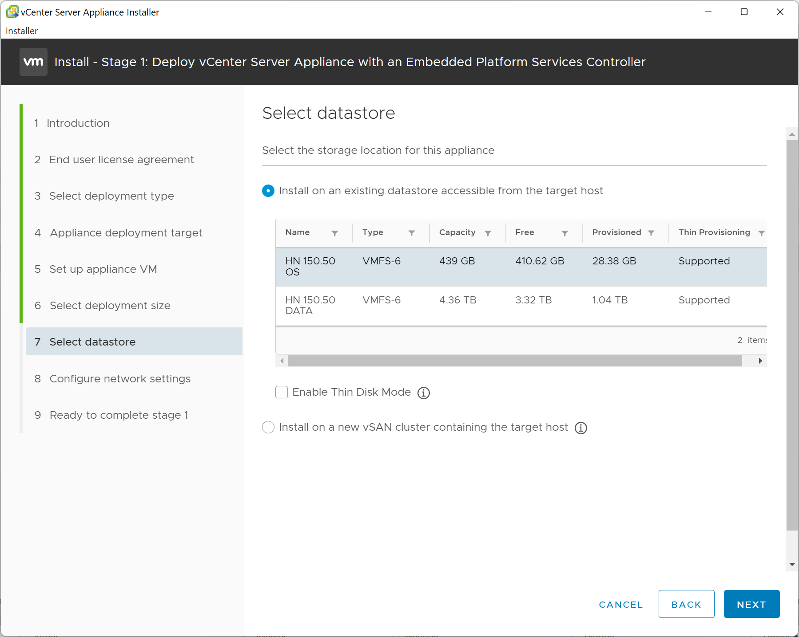This screenshot has height=637, width=799.
Task: Click the VMware logo in the header
Action: 33,62
